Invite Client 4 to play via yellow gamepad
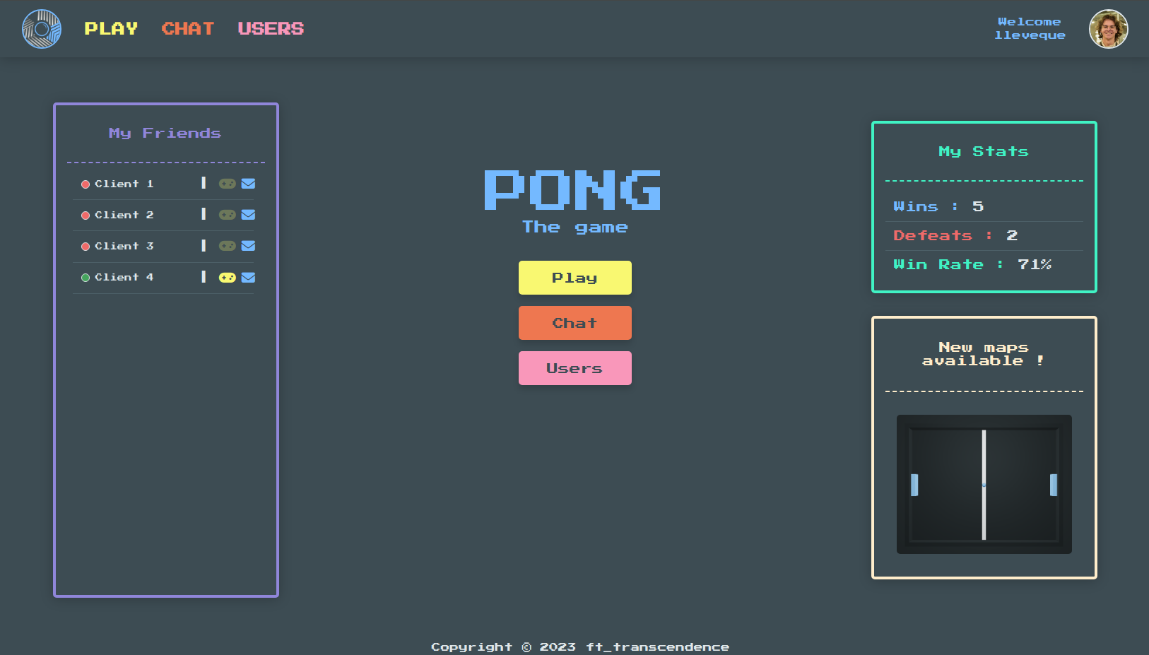The width and height of the screenshot is (1149, 655). (x=227, y=278)
